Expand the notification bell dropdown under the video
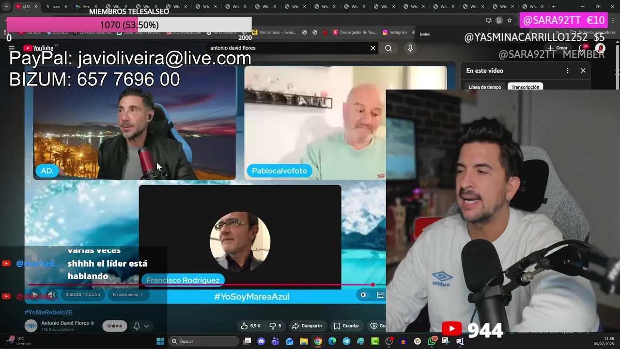Viewport: 620px width, 349px height. pos(141,326)
